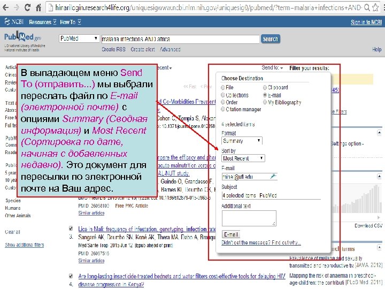Image resolution: width=385 pixels, height=289 pixels.
Task: Apply the Humans species filter
Action: [13, 208]
